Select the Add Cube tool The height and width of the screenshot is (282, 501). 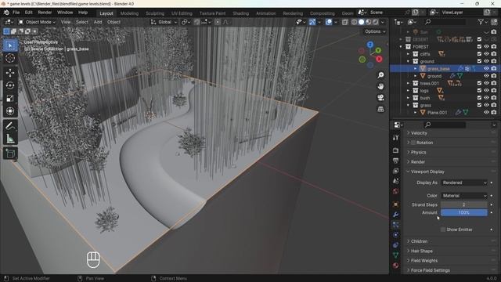tap(10, 154)
